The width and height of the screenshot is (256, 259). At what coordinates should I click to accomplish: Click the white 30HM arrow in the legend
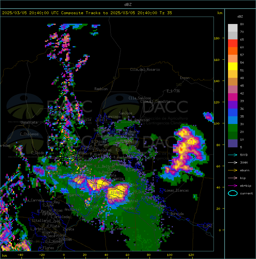pyautogui.click(x=233, y=163)
